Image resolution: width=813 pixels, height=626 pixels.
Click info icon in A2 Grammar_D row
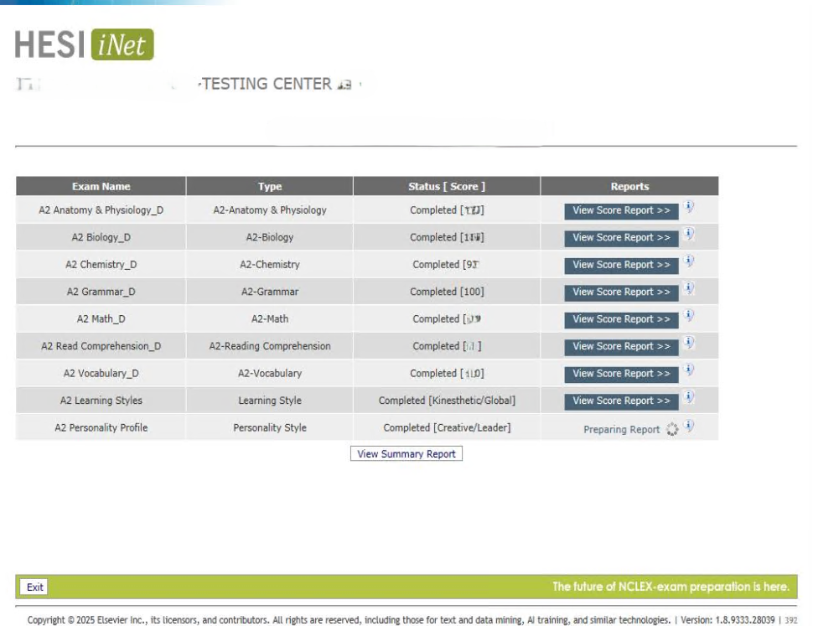[x=688, y=288]
